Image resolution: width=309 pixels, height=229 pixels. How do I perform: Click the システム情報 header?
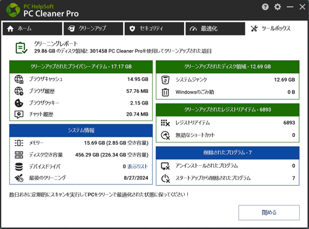pyautogui.click(x=81, y=131)
